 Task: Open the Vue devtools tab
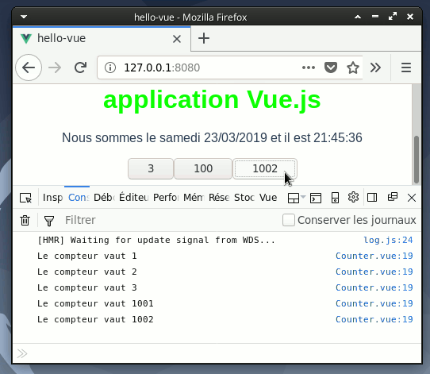268,198
